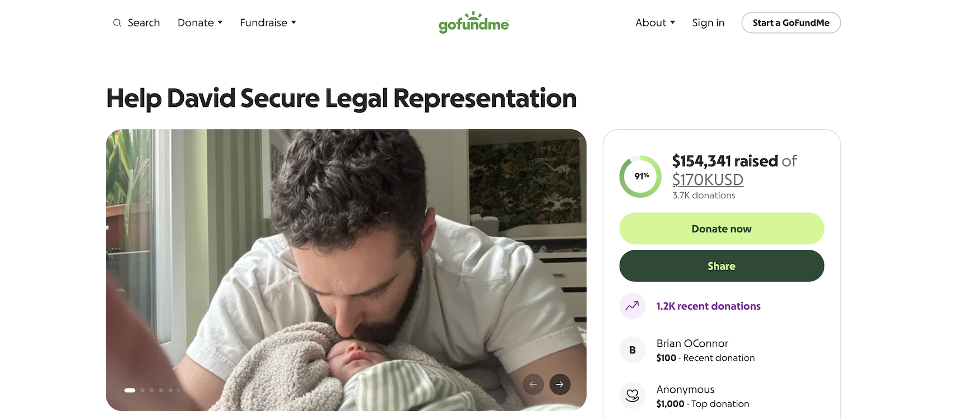Expand the Fundraise dropdown menu

[268, 23]
